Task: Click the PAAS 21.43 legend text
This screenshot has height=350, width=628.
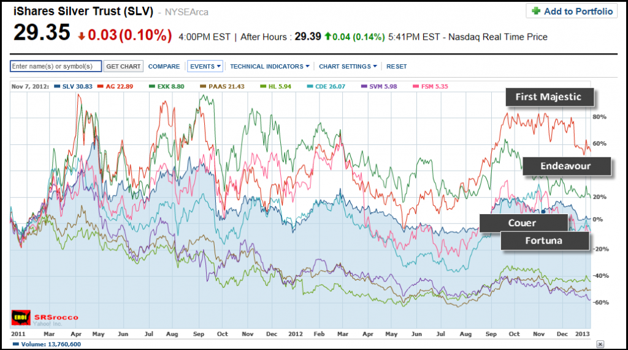Action: [x=226, y=86]
